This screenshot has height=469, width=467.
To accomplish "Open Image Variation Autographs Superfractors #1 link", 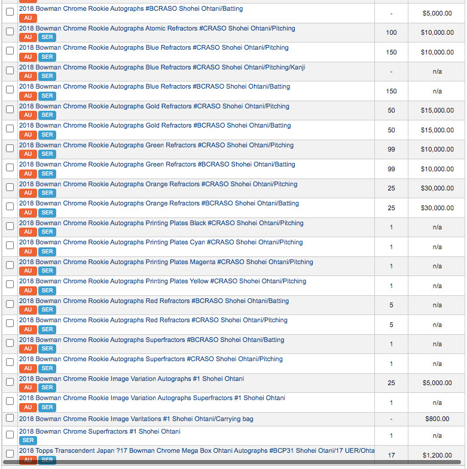I will 152,398.
